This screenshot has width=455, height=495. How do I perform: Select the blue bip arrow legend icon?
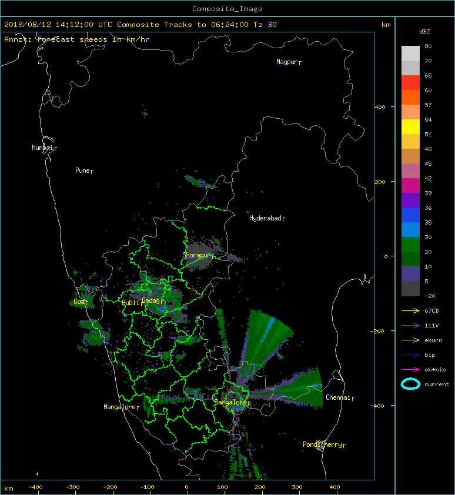410,355
